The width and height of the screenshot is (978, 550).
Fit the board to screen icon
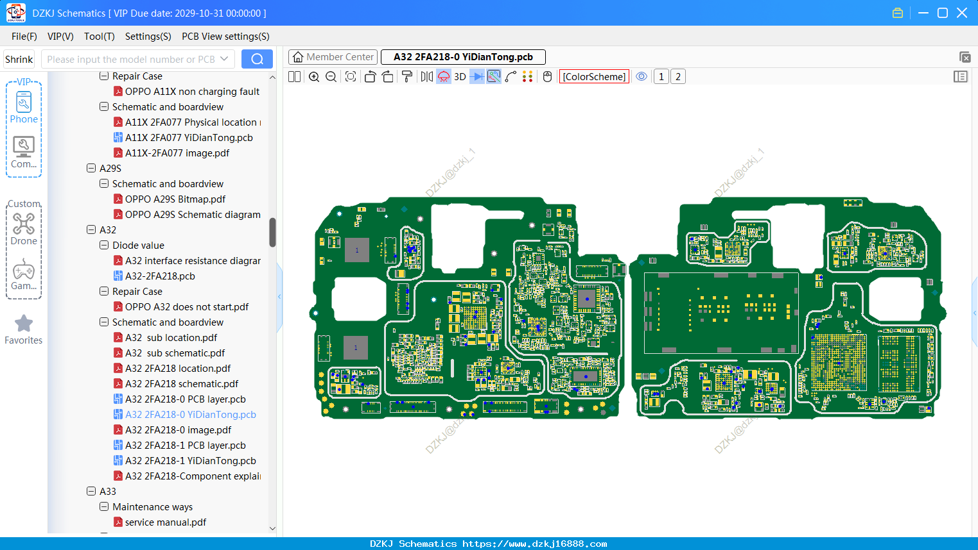coord(351,77)
